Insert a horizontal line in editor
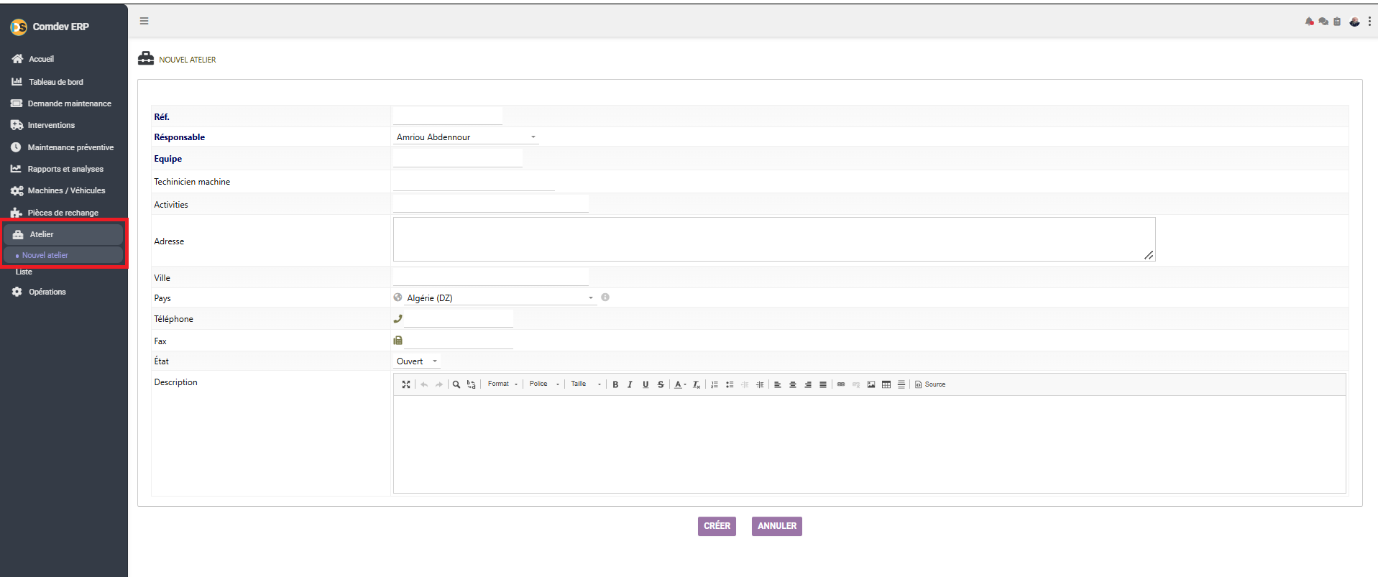 901,384
